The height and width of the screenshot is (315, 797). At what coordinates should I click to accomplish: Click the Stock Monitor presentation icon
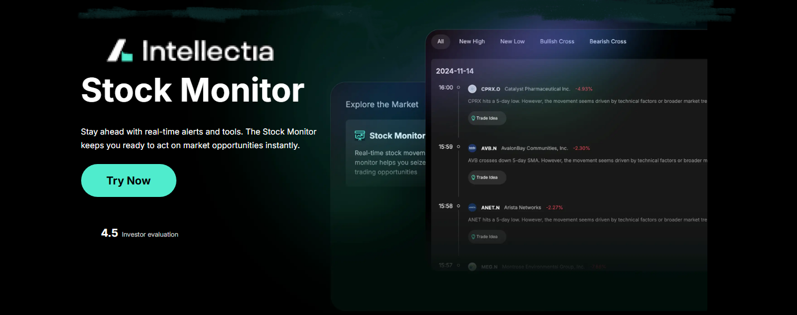click(360, 136)
